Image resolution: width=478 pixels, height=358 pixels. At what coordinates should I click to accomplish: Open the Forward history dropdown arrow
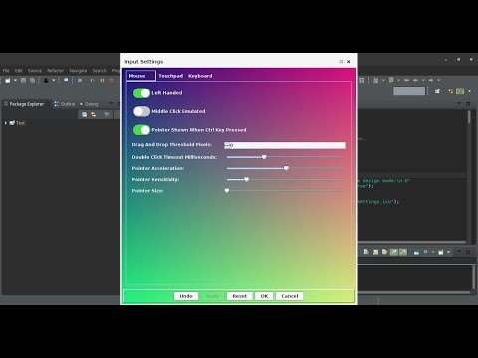click(438, 80)
